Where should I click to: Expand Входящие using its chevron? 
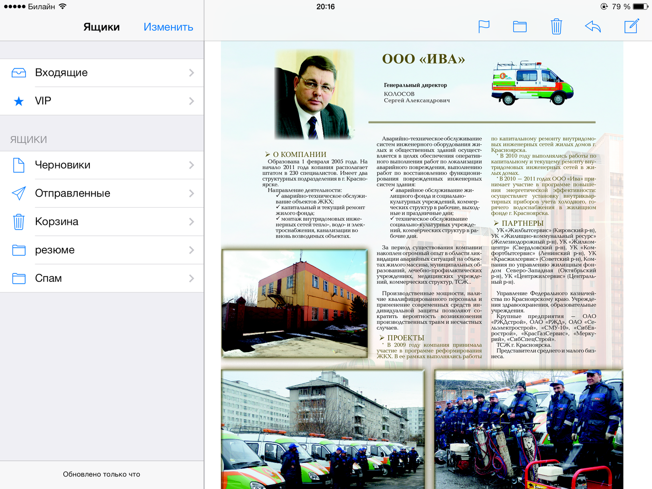191,73
